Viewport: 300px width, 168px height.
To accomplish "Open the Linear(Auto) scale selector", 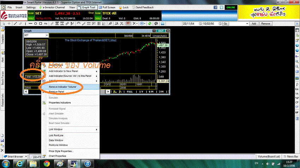I will pyautogui.click(x=160, y=36).
